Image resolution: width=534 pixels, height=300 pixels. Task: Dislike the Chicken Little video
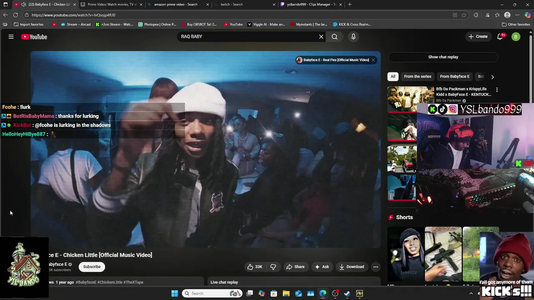pos(273,267)
